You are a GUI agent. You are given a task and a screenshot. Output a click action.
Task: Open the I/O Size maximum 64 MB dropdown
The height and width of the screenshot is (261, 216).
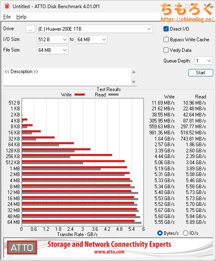(91, 40)
